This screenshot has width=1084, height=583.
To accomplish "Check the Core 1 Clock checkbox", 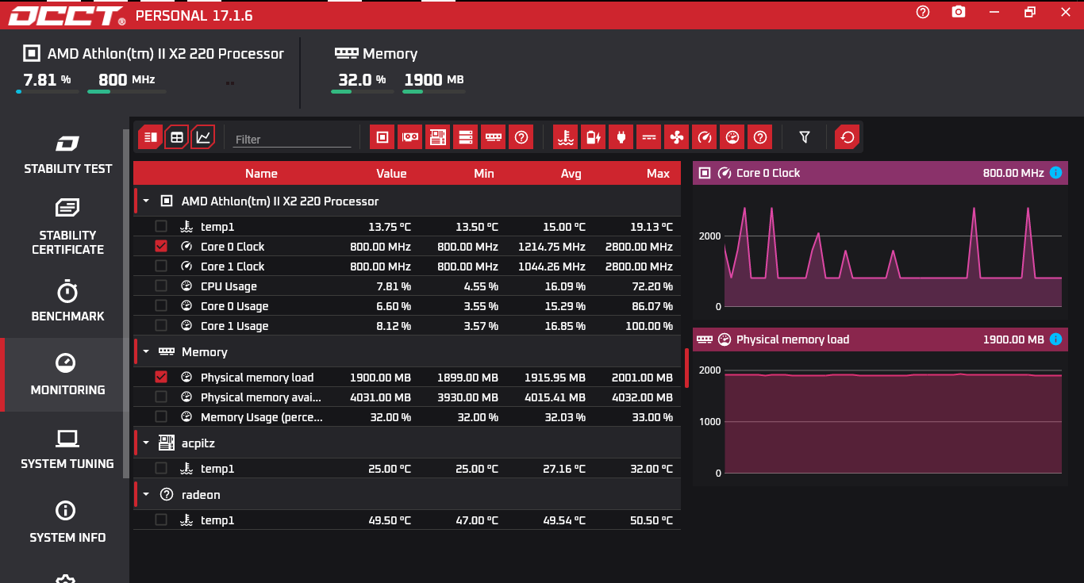I will pos(161,266).
